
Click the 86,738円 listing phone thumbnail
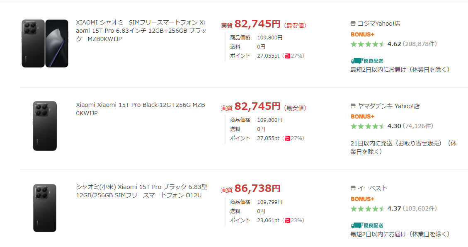[x=45, y=208]
